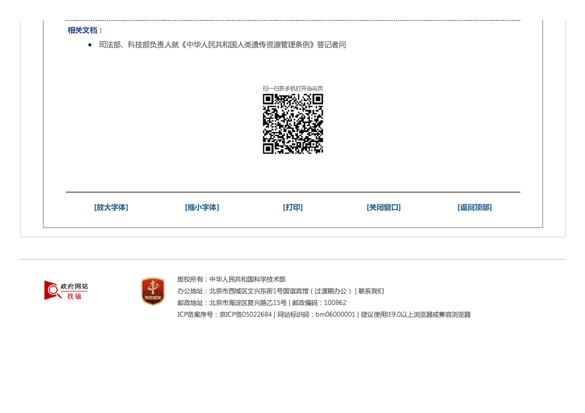Open the related document about 人类遗传资源管理条例
This screenshot has height=413, width=585.
pyautogui.click(x=222, y=45)
